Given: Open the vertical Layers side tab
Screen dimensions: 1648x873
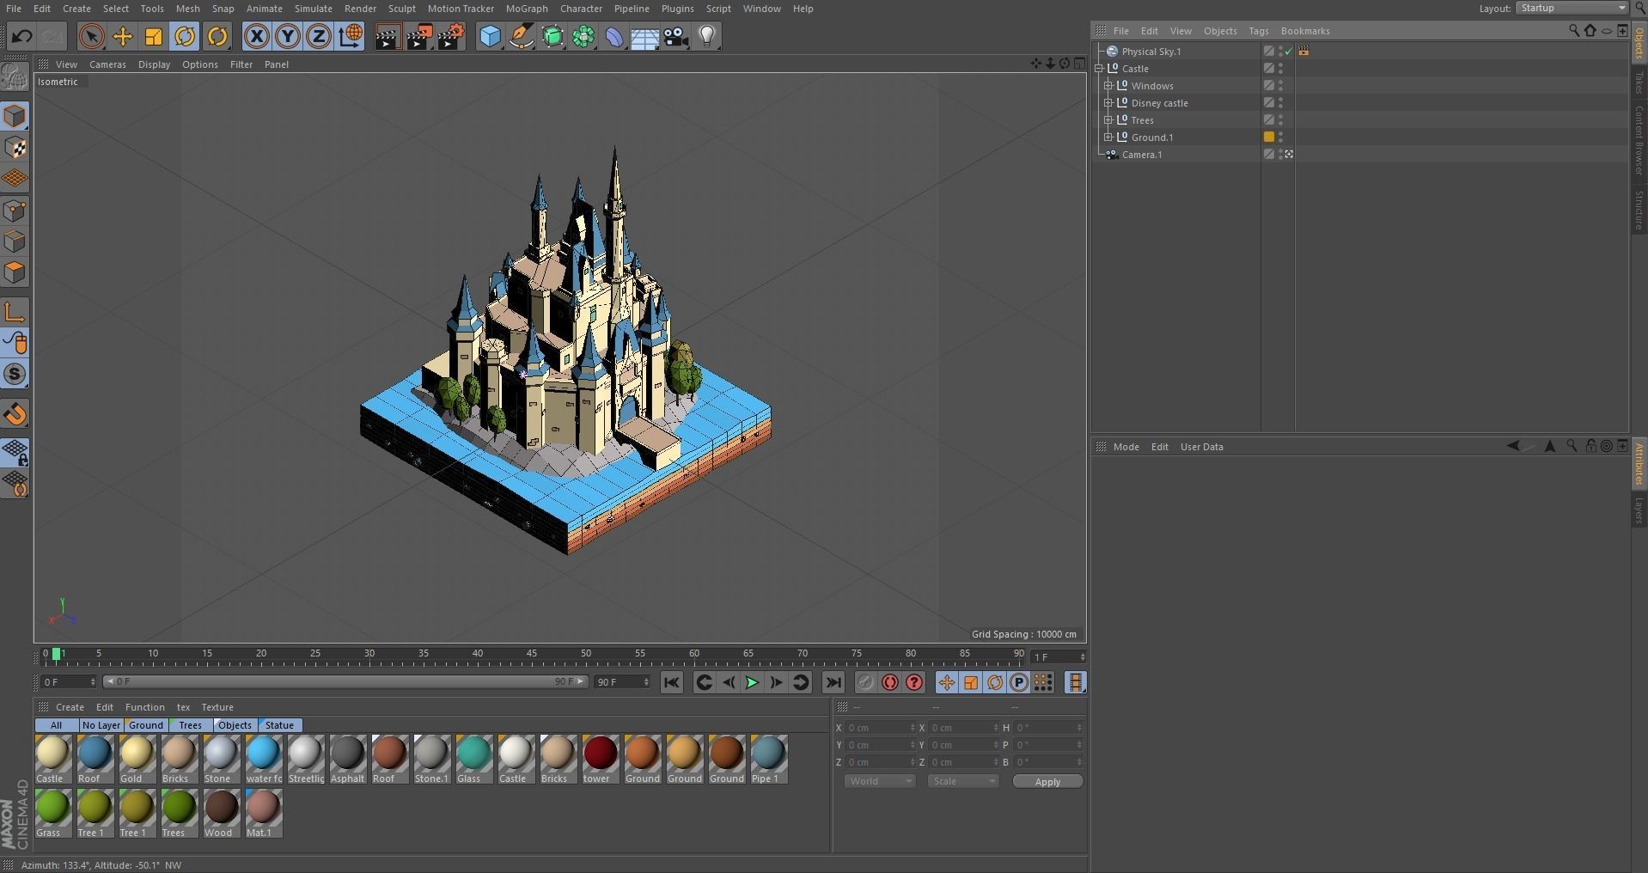Looking at the screenshot, I should [x=1639, y=510].
